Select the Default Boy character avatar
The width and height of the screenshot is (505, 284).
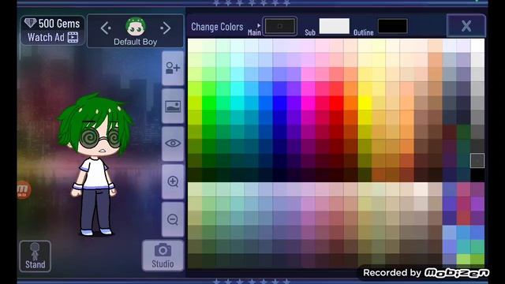136,26
